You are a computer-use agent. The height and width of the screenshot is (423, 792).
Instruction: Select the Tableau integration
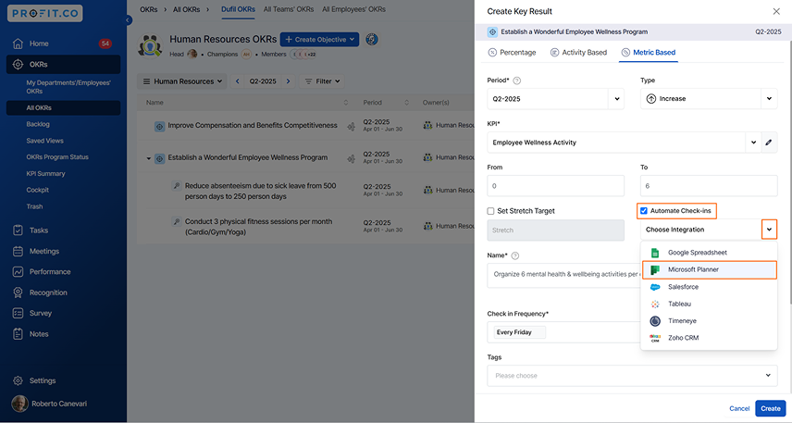(x=709, y=304)
